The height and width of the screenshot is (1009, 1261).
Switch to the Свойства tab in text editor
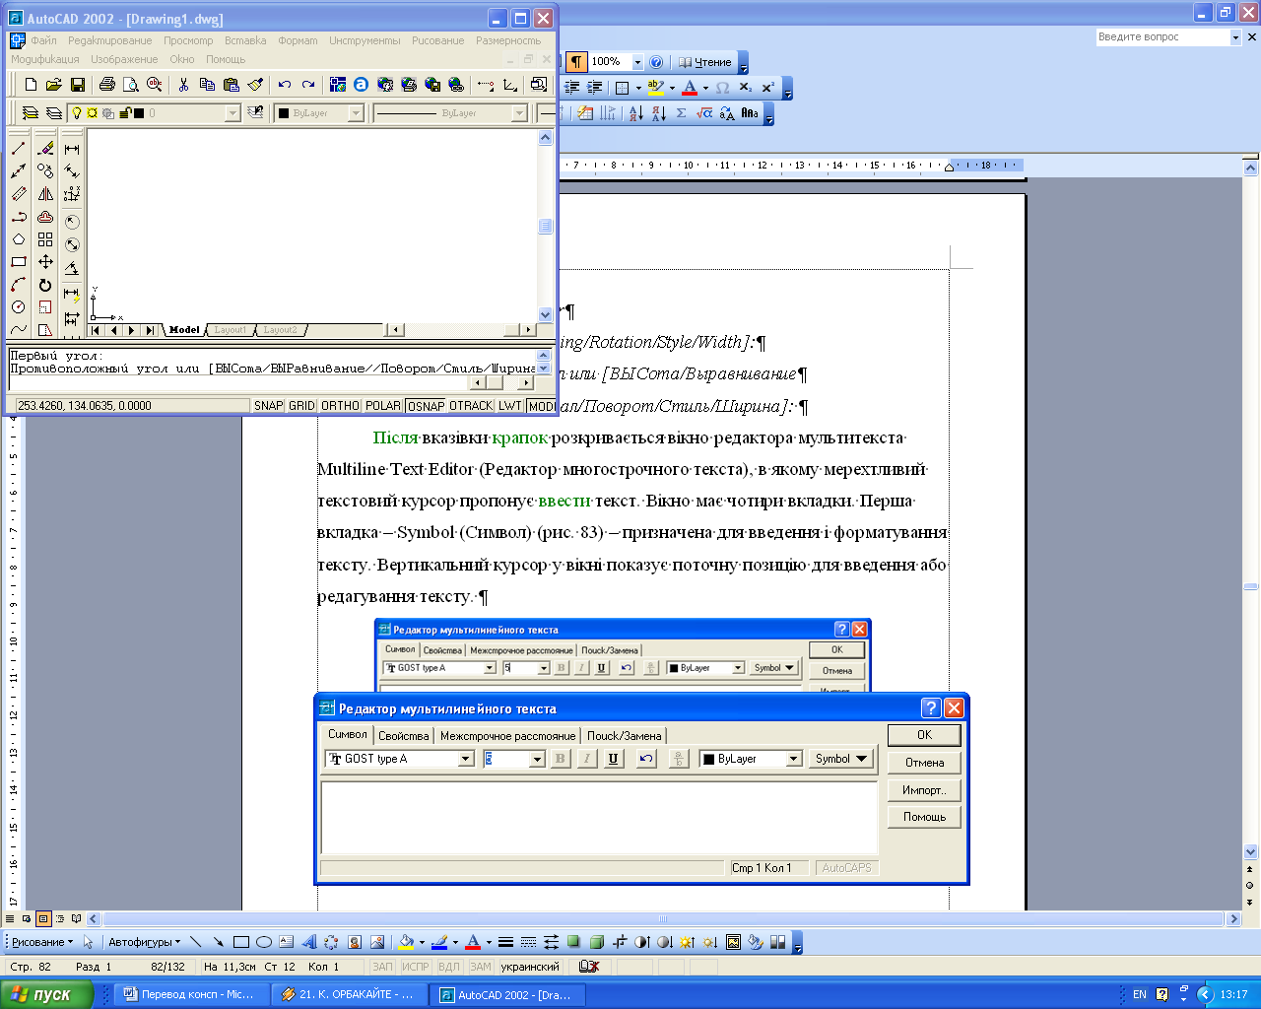click(x=404, y=736)
